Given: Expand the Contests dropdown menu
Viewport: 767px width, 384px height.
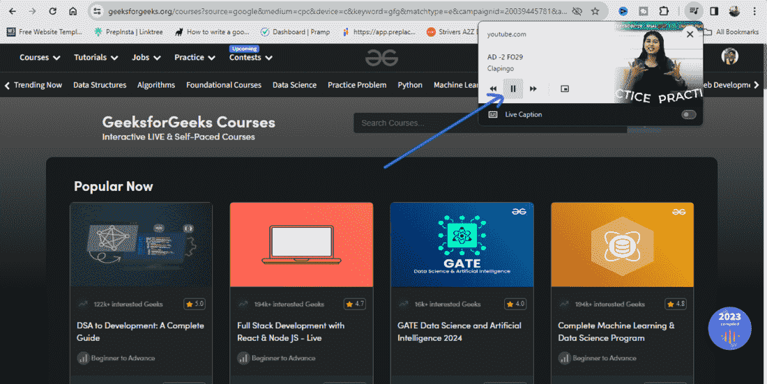Looking at the screenshot, I should pyautogui.click(x=251, y=57).
